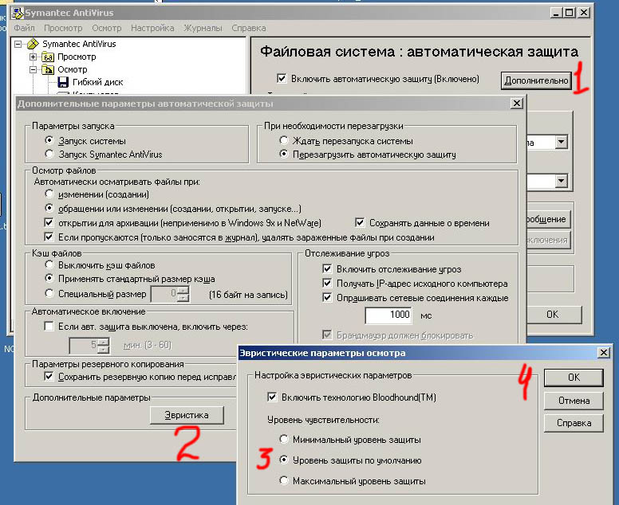Screen dimensions: 619x505
Task: Open the Осмотр menu
Action: click(107, 28)
